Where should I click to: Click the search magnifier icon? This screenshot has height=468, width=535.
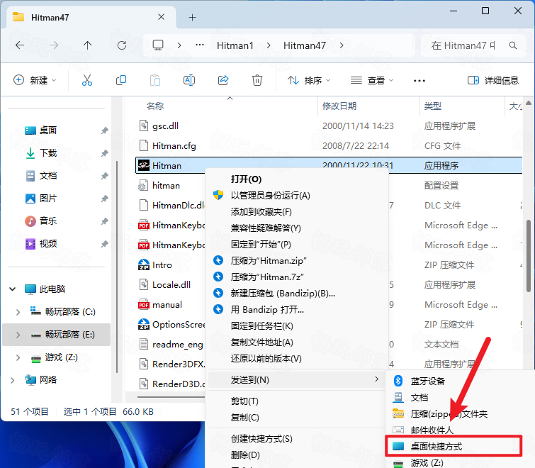point(513,45)
